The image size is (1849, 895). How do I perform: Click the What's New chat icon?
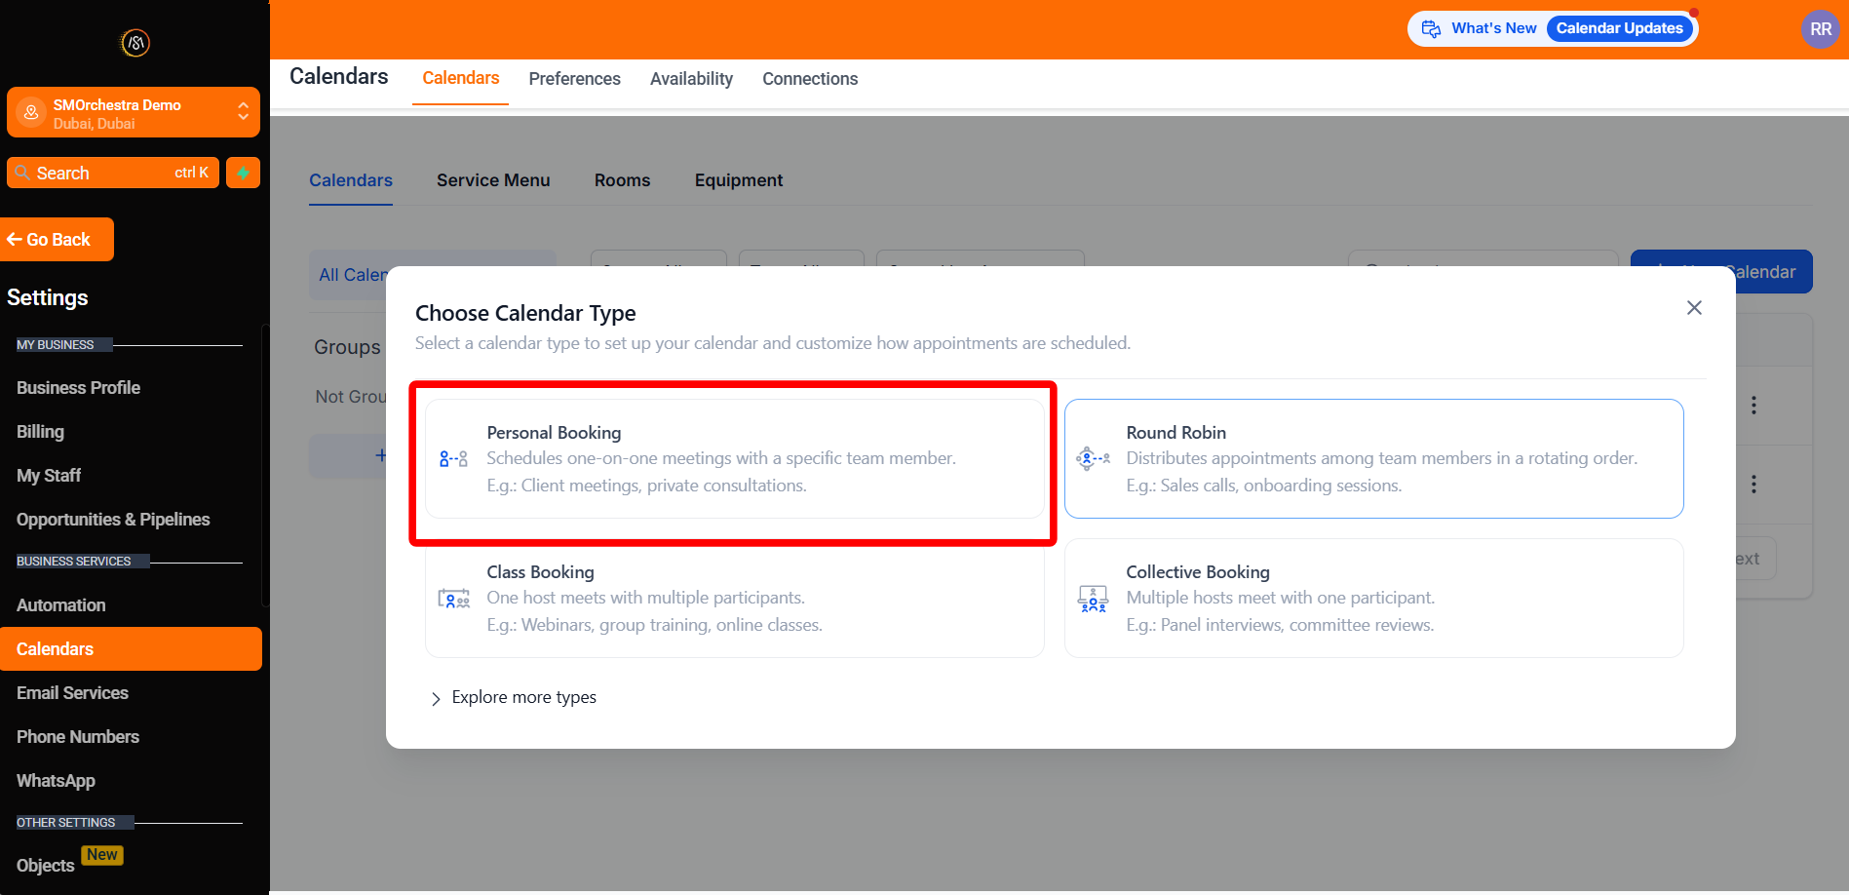pyautogui.click(x=1432, y=28)
